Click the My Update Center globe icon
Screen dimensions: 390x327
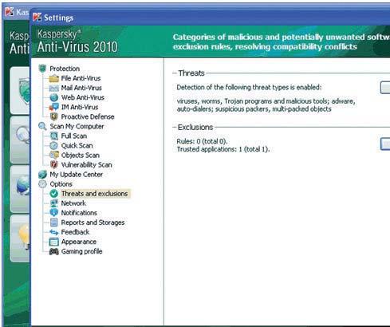click(42, 175)
